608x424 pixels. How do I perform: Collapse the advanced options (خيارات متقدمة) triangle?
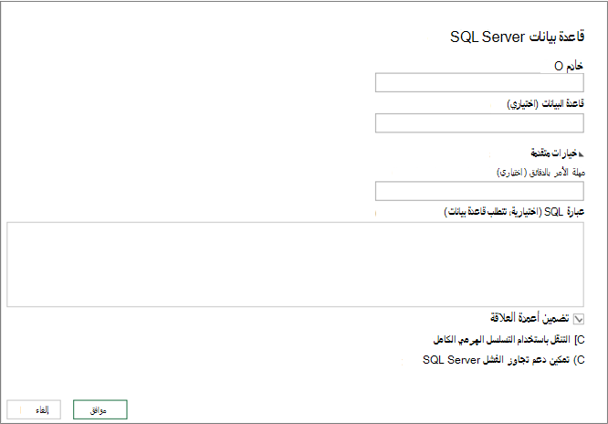coord(581,154)
